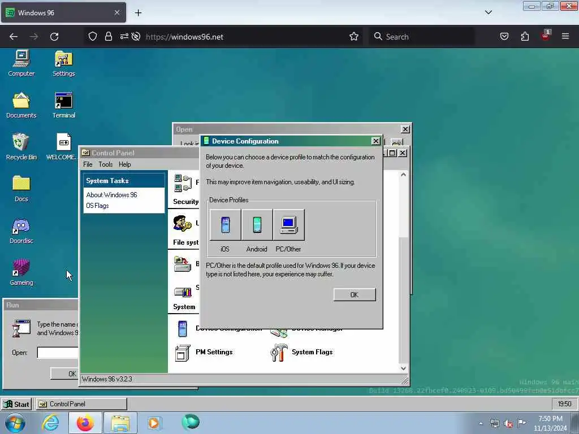Open About Windows 96 link
This screenshot has height=434, width=579.
coord(111,195)
